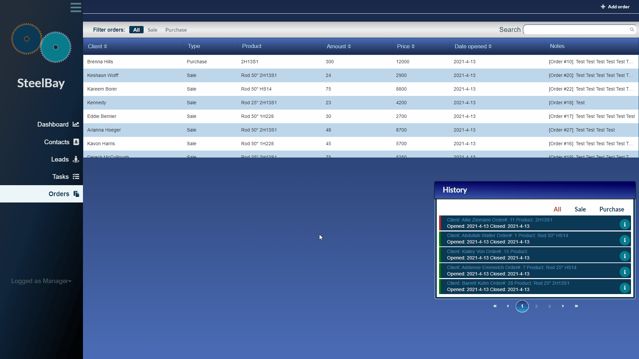Viewport: 639px width, 359px height.
Task: Click the search magnifier icon
Action: coord(632,30)
